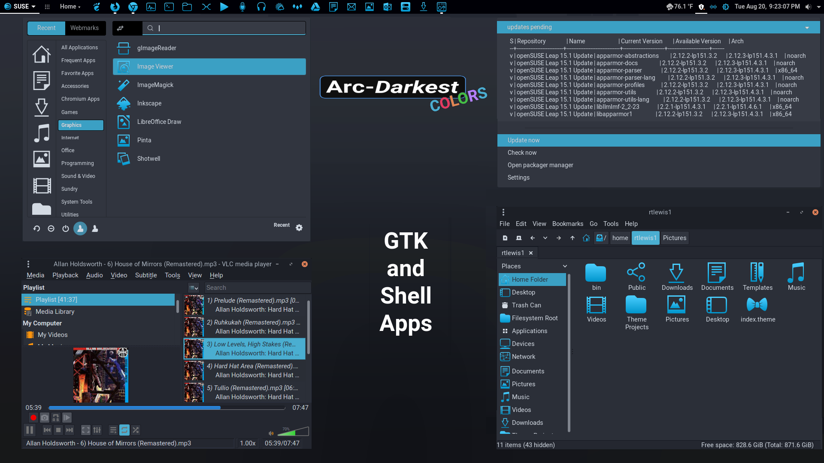The image size is (824, 463).
Task: Open VLC Subtitle menu
Action: [146, 275]
